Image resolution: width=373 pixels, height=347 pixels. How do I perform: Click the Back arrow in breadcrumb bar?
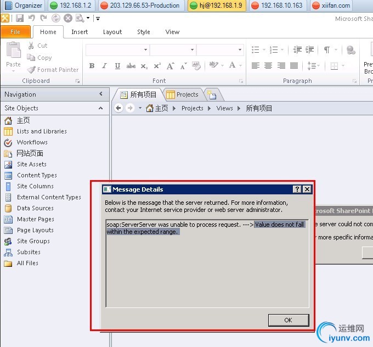click(118, 108)
